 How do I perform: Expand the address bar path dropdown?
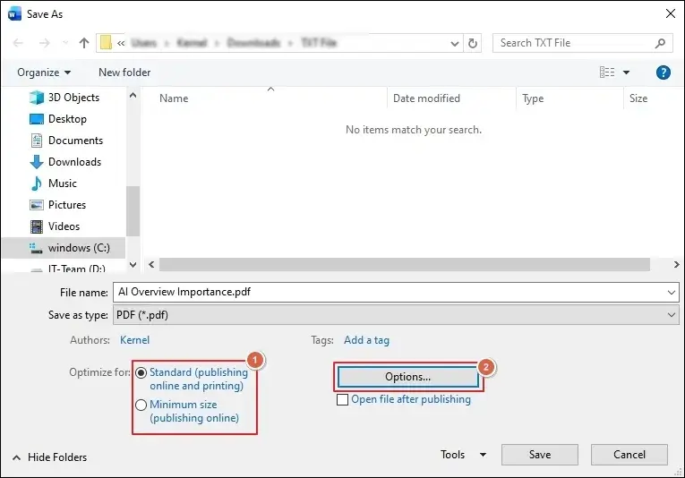[x=454, y=43]
